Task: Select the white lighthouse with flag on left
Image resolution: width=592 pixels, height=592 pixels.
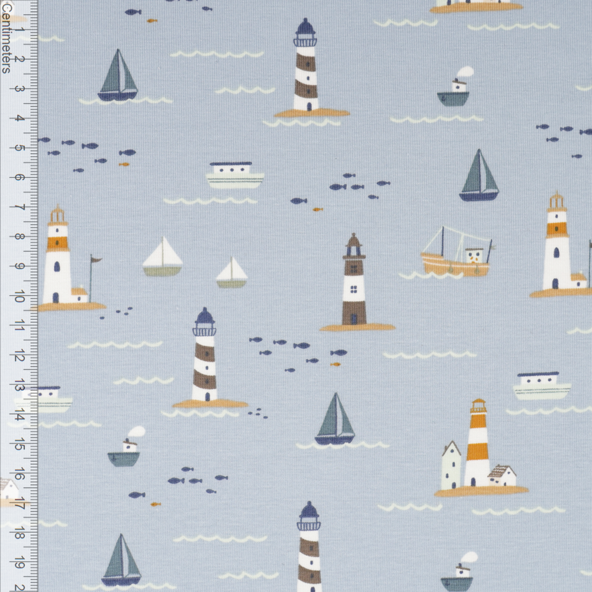Action: 57,258
